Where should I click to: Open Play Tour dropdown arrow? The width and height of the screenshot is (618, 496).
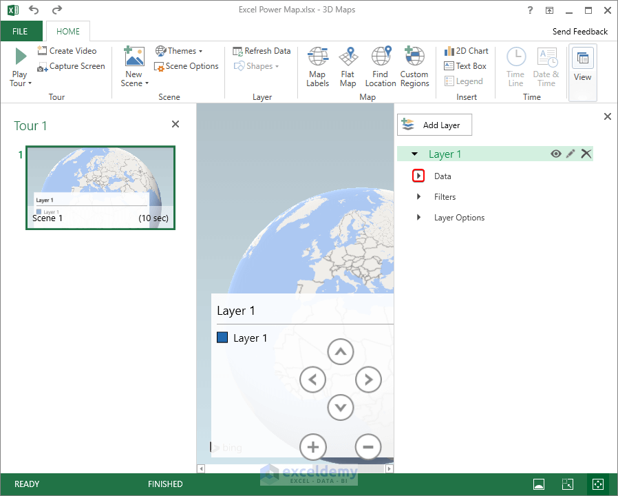[30, 83]
